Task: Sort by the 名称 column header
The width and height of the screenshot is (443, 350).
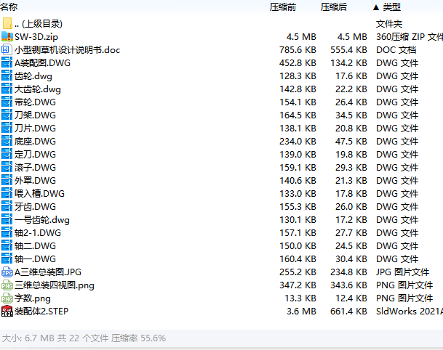Action: click(x=9, y=7)
